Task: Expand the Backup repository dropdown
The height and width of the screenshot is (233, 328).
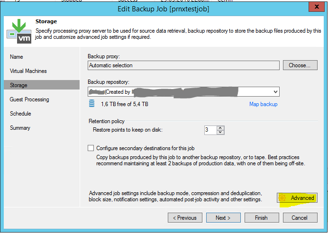Action: pyautogui.click(x=275, y=91)
